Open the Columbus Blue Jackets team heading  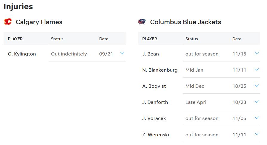pyautogui.click(x=185, y=22)
